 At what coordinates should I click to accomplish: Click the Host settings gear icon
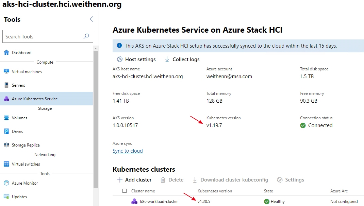(119, 59)
